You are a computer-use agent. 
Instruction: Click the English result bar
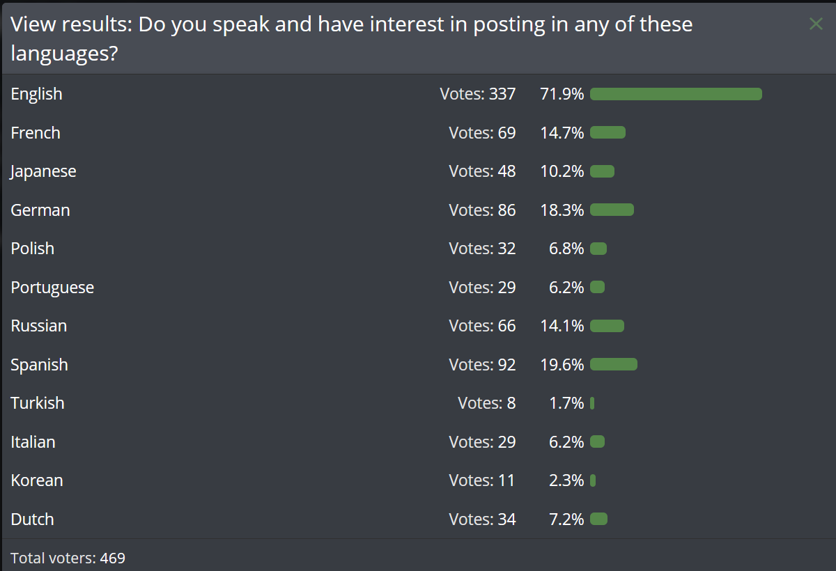pyautogui.click(x=676, y=94)
